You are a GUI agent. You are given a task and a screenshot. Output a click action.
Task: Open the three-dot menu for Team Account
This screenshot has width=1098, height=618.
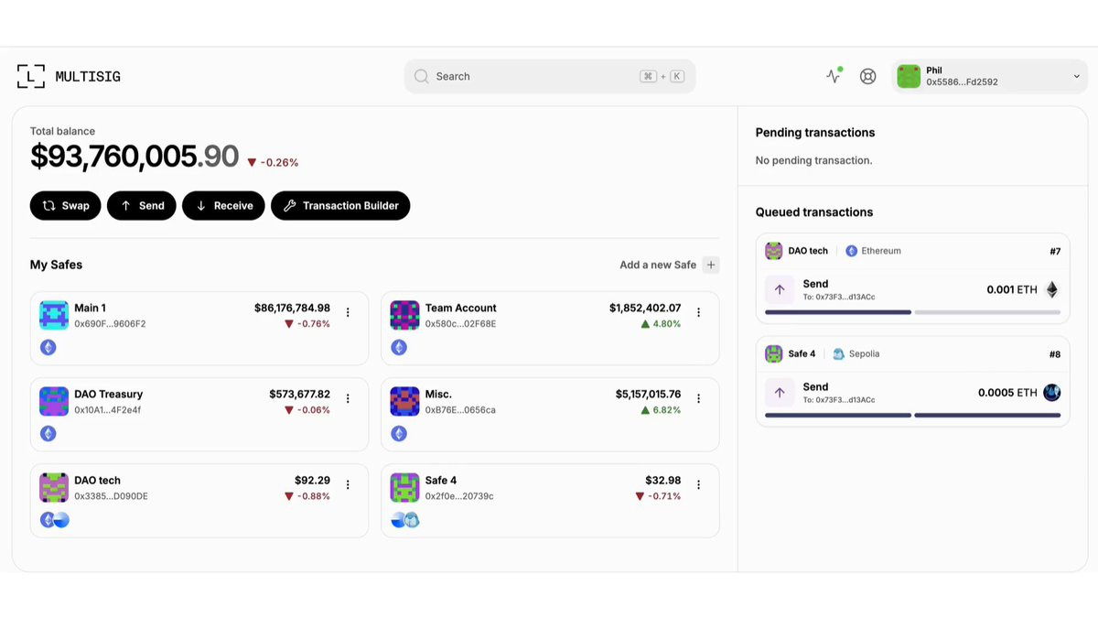[x=698, y=312]
